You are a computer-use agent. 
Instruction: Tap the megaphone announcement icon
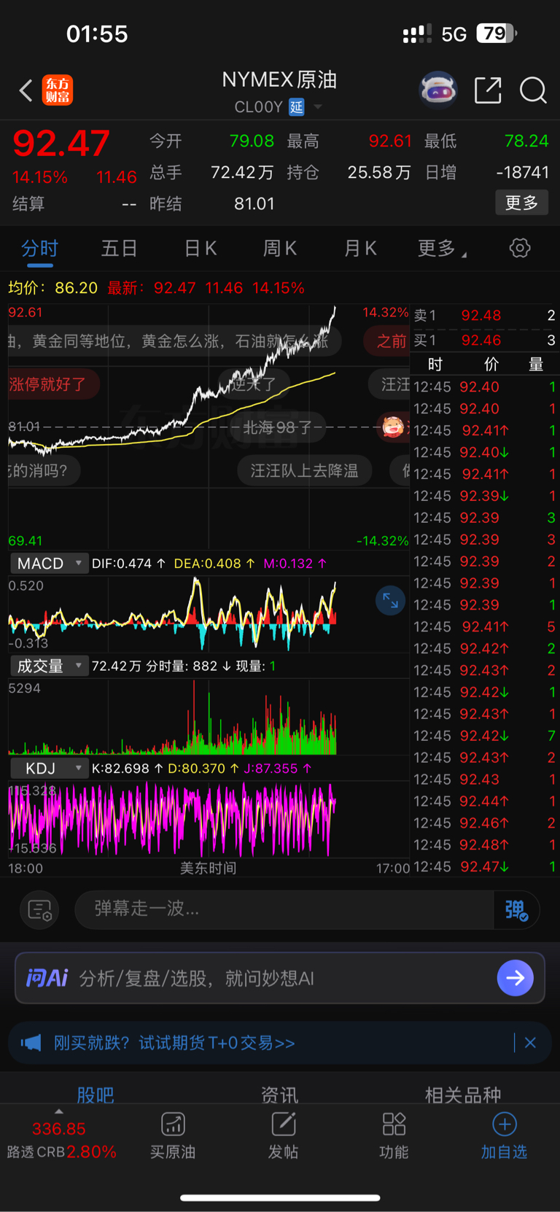coord(31,1043)
